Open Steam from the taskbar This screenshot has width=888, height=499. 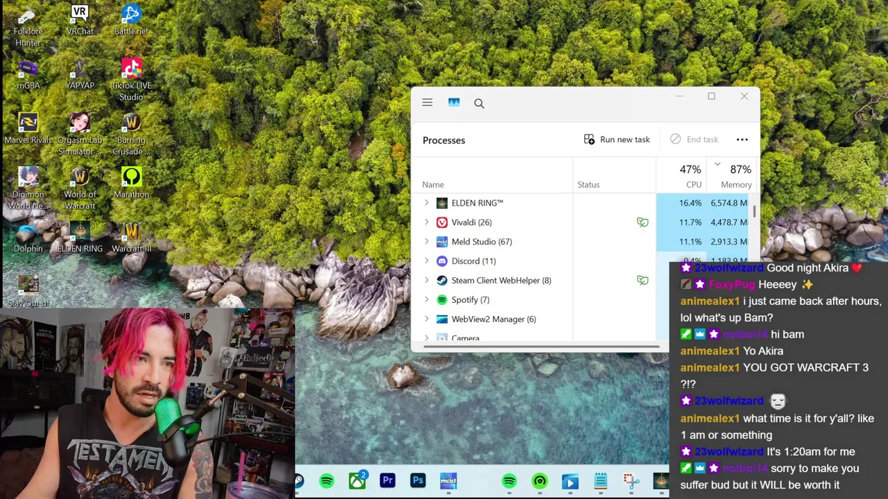pos(298,480)
